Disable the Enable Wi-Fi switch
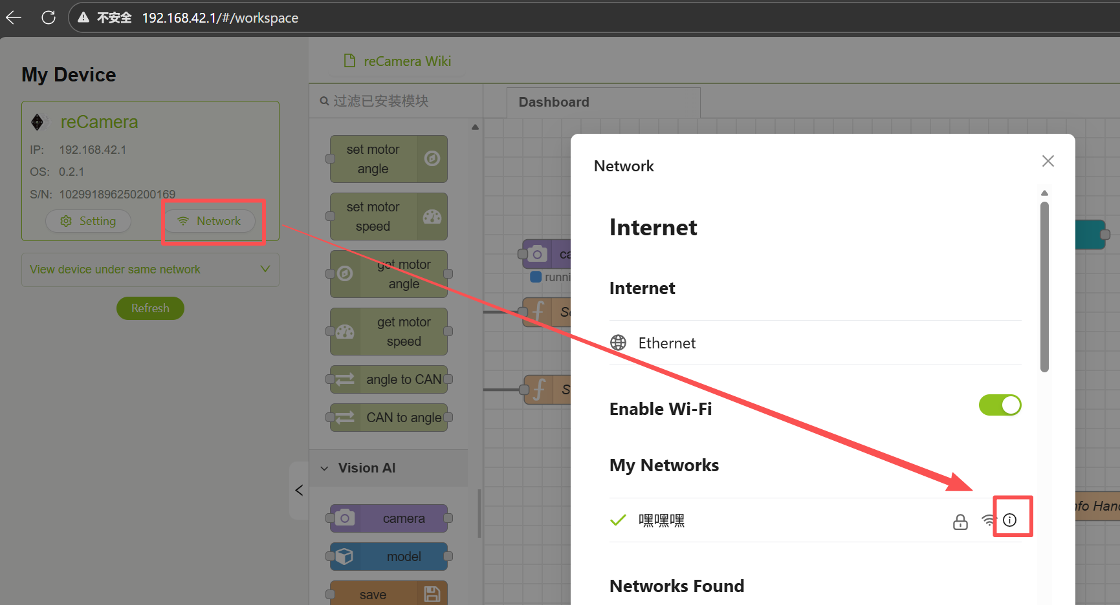 1000,406
